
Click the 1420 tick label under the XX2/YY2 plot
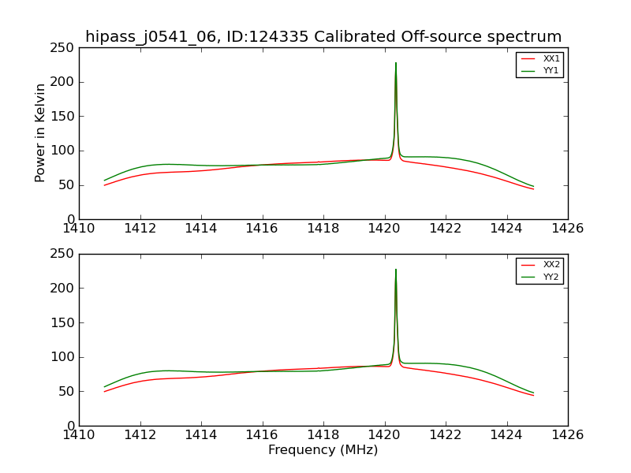pos(385,435)
